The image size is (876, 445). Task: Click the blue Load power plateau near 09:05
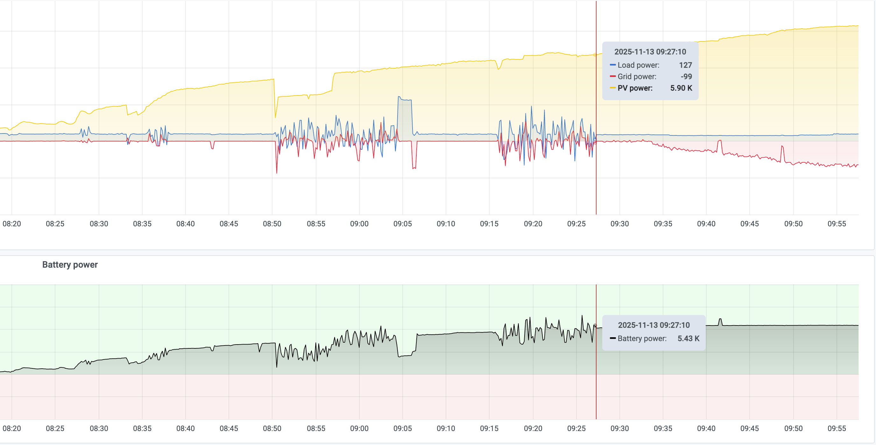click(405, 99)
